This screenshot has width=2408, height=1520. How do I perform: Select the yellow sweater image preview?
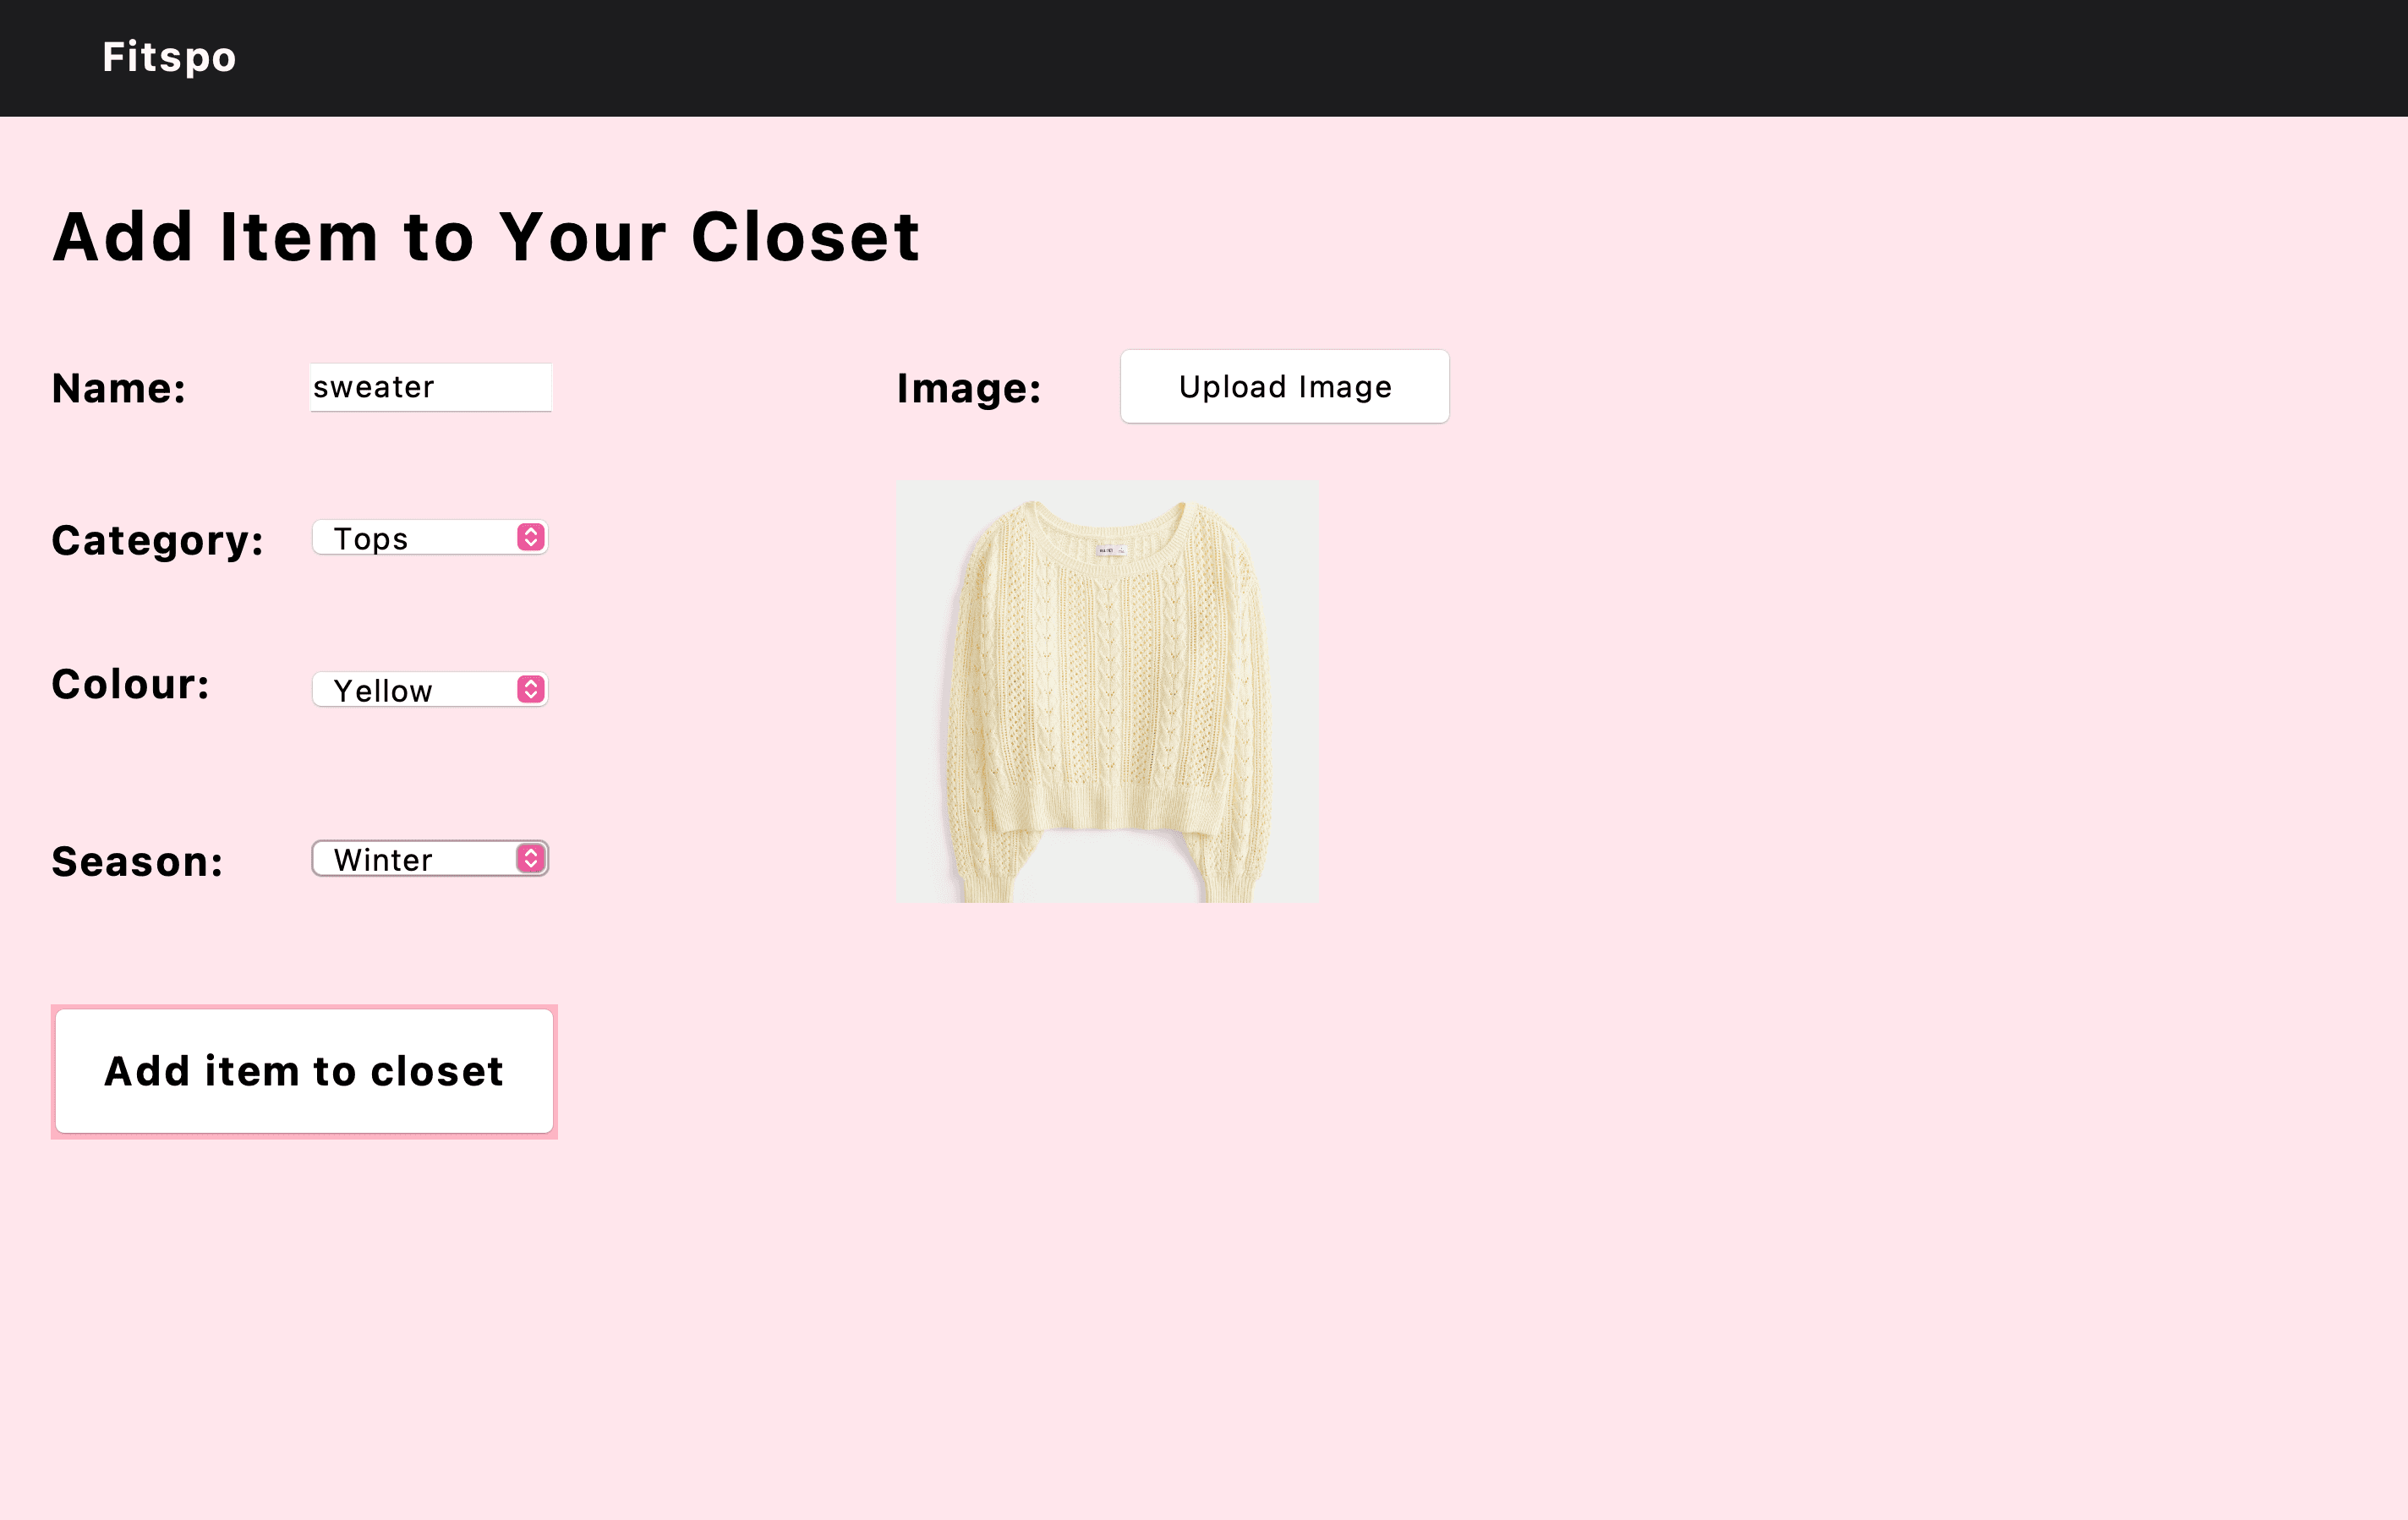[1107, 690]
